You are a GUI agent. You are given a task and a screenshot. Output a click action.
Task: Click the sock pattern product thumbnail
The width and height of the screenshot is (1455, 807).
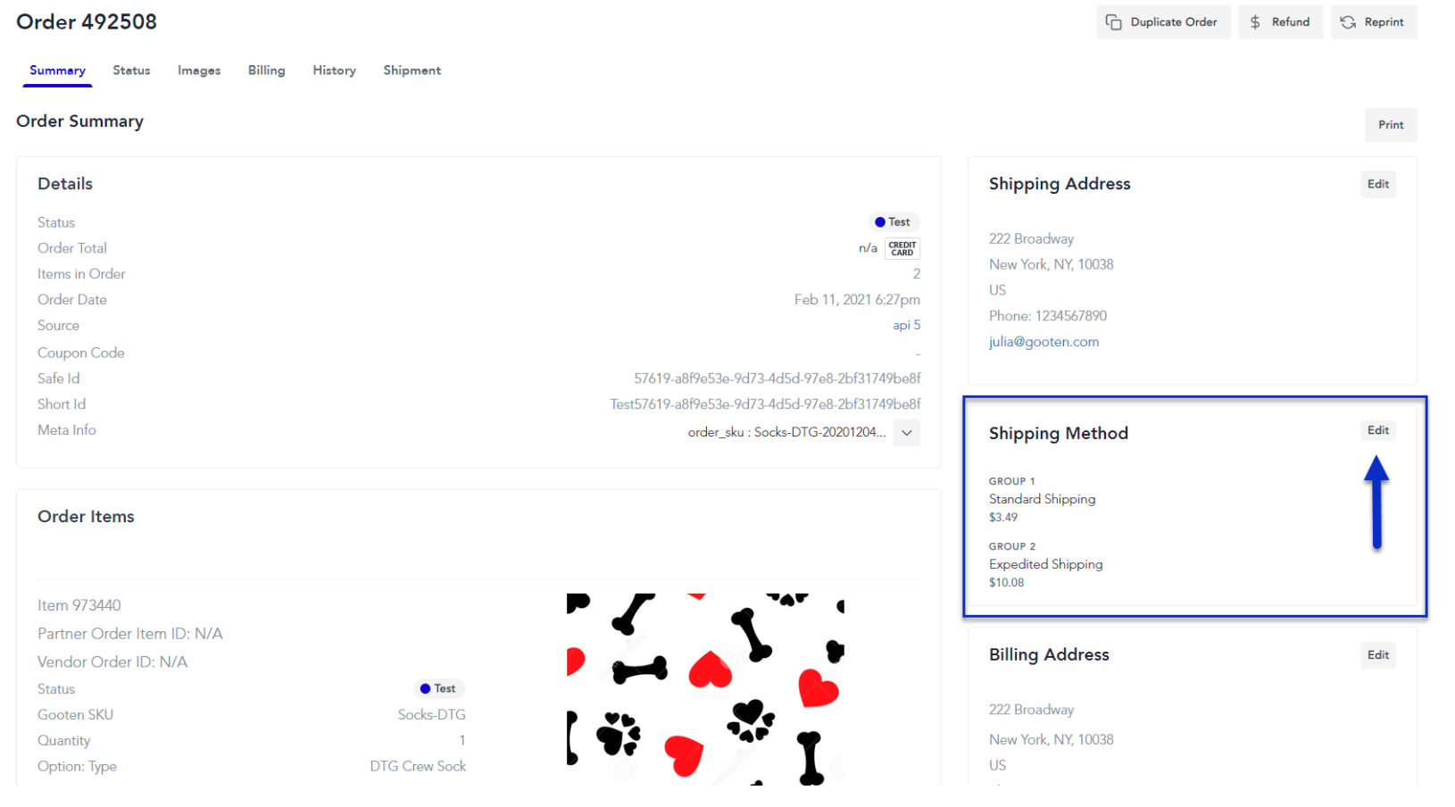(705, 689)
